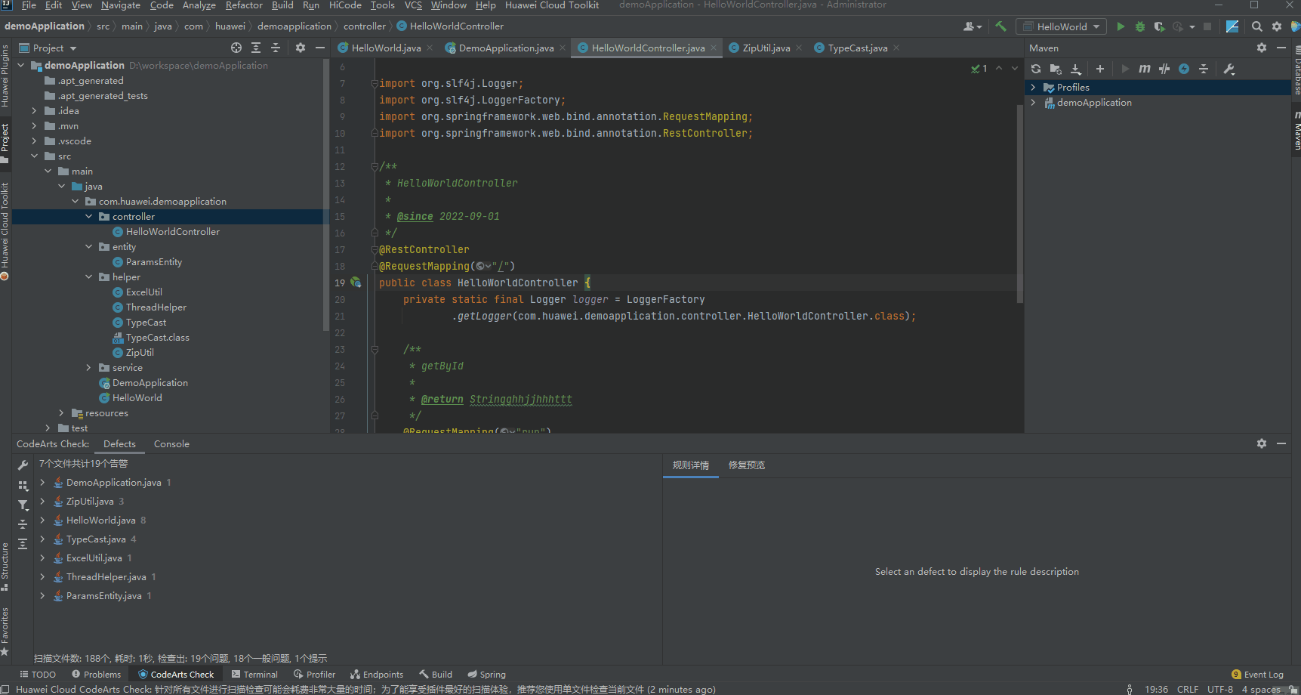Run HelloWorld with the green play icon
The height and width of the screenshot is (695, 1301).
1121,26
